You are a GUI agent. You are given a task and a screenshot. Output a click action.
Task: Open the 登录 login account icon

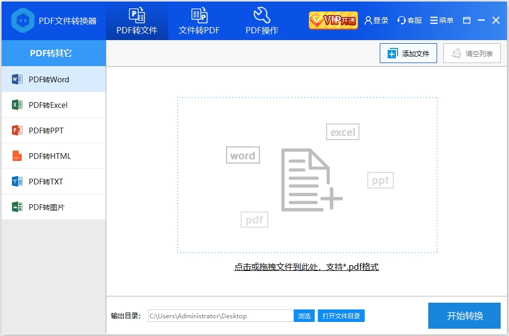pos(369,20)
